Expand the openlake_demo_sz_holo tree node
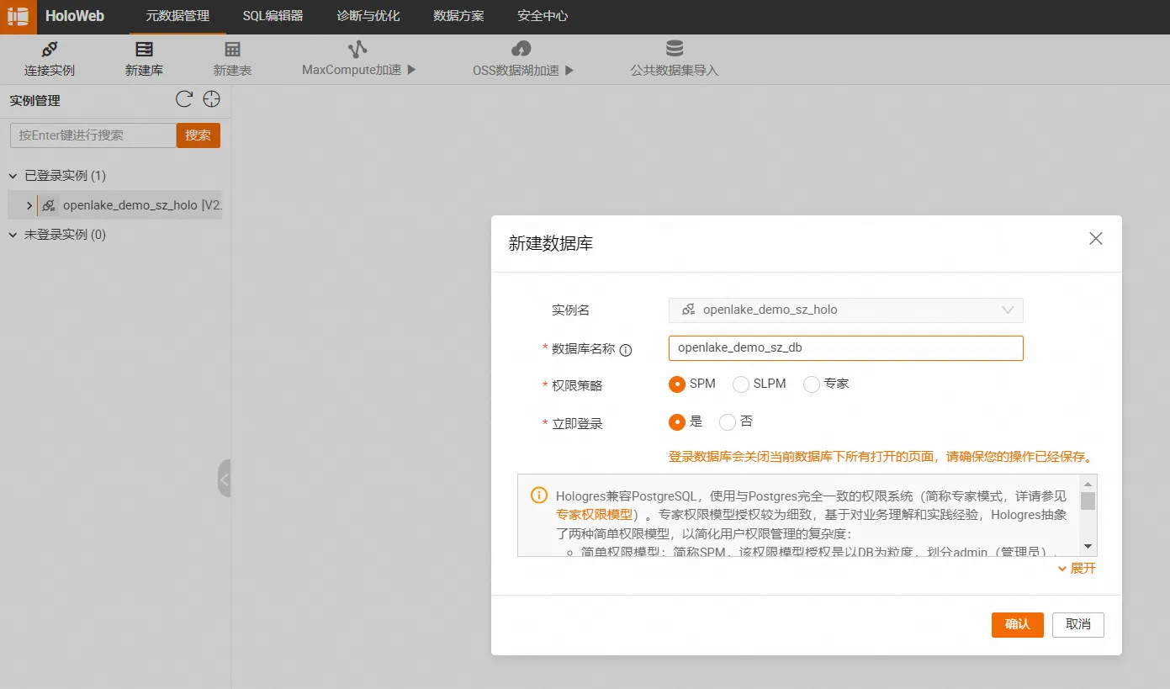The width and height of the screenshot is (1170, 689). [29, 205]
